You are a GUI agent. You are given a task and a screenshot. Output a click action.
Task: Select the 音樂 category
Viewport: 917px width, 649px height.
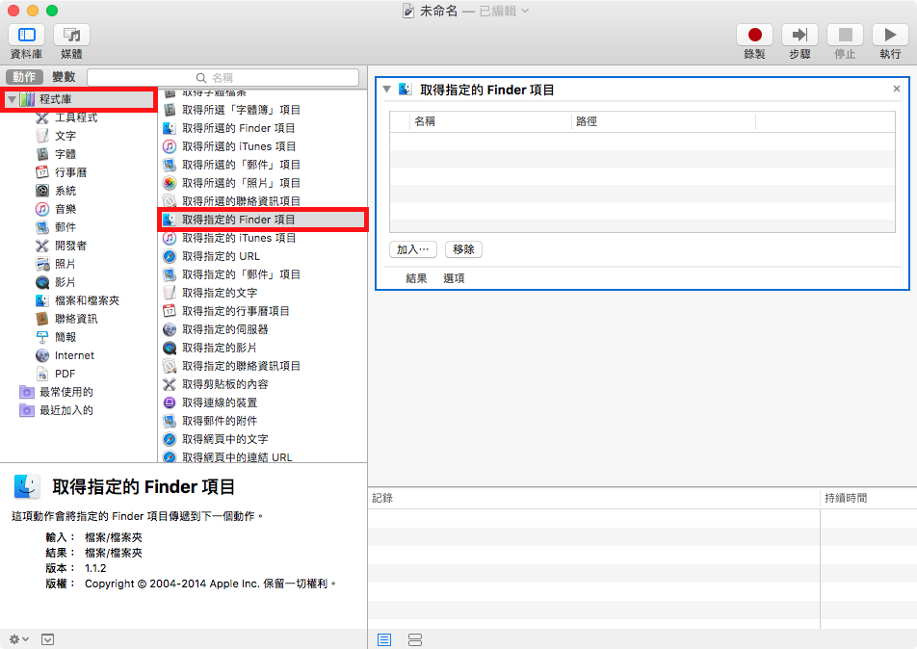(65, 209)
